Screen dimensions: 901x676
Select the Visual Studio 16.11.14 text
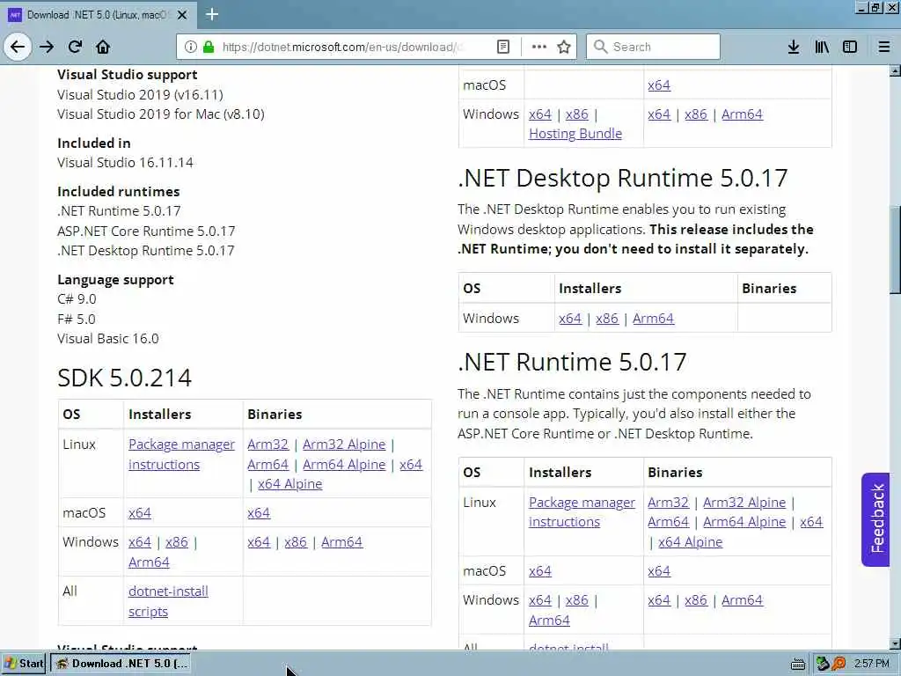[x=125, y=163]
